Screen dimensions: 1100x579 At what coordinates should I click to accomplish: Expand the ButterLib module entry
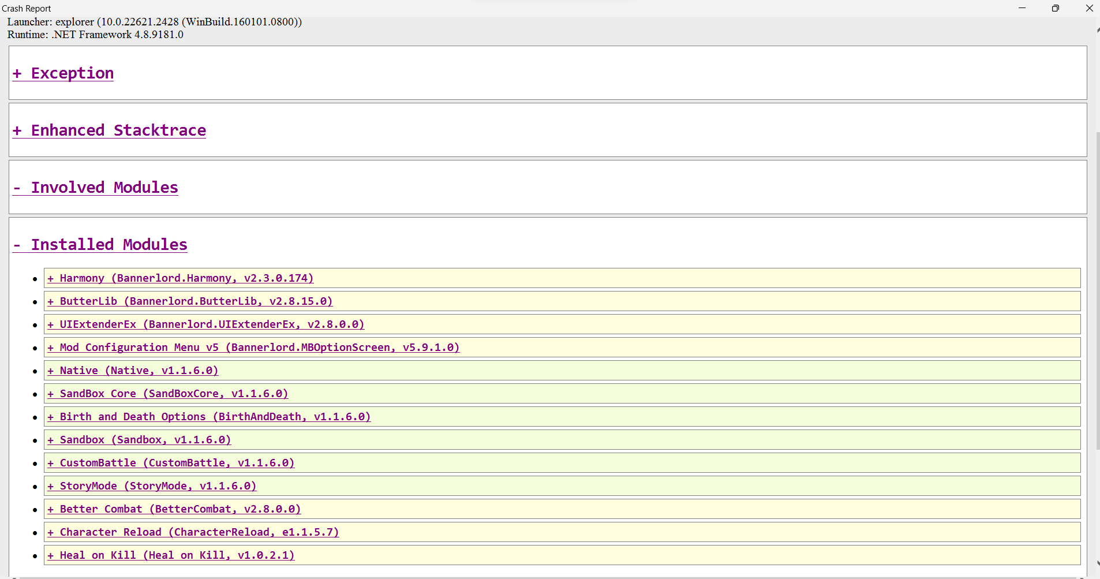pos(190,301)
